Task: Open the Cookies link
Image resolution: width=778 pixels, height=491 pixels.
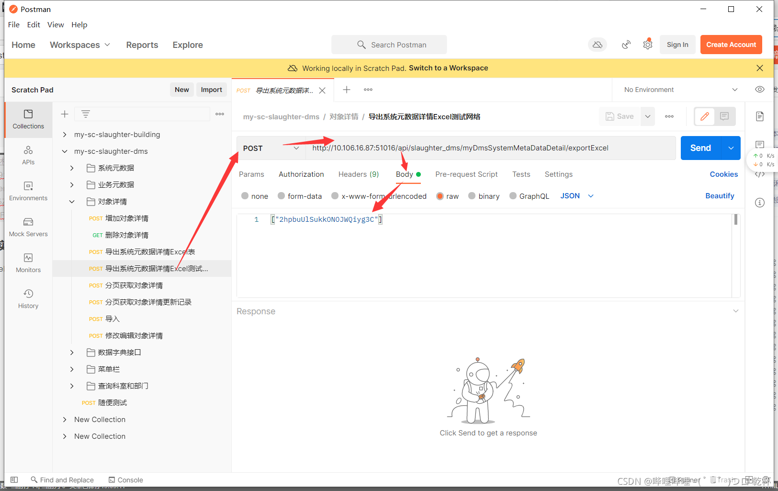Action: [723, 174]
